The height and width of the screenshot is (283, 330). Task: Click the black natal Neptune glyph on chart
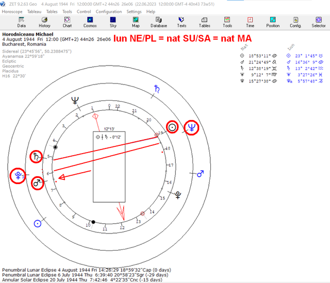pos(75,100)
